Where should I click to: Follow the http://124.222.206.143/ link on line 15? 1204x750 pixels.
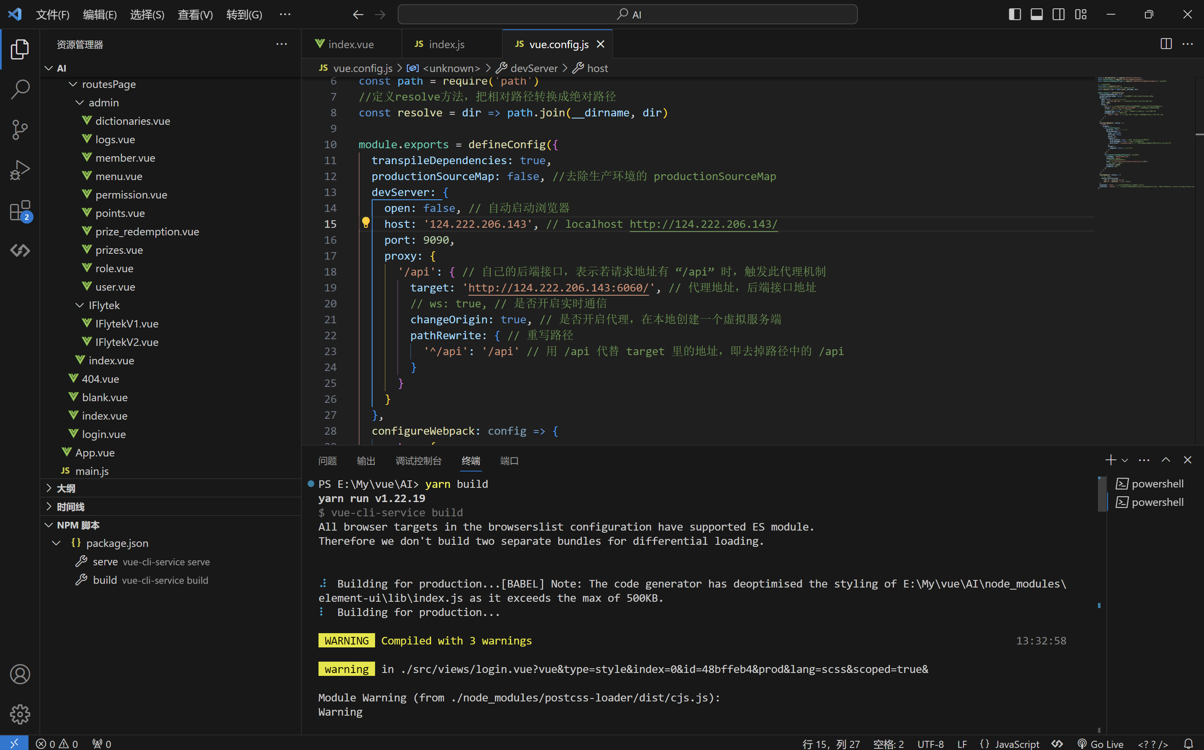coord(703,224)
